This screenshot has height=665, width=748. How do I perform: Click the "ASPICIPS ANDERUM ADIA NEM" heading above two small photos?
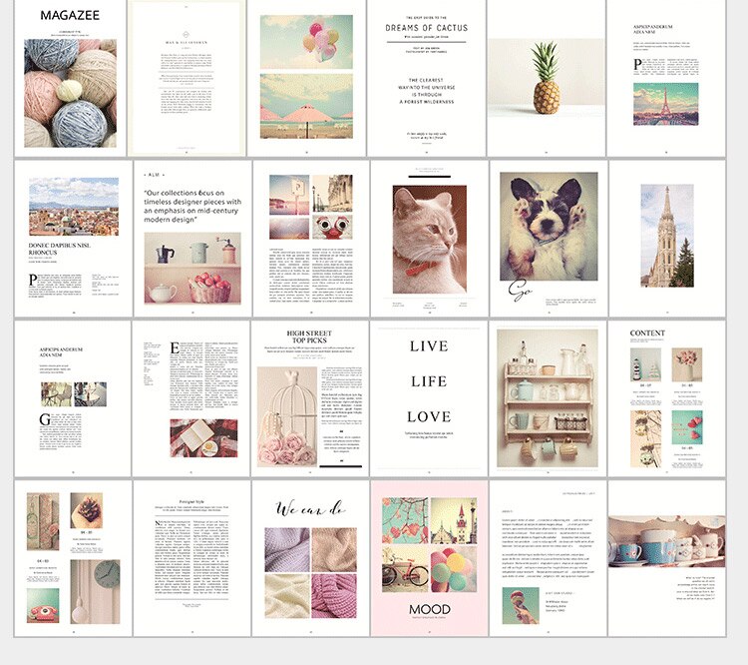point(61,352)
